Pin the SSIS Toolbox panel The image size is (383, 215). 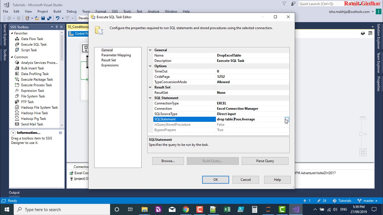[57, 27]
